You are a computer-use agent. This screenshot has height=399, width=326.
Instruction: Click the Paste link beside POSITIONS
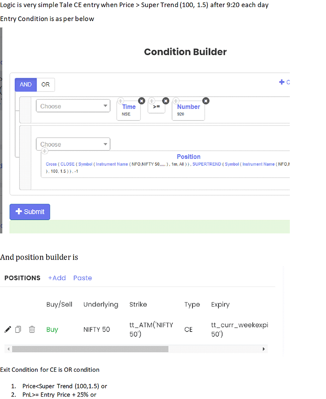coord(82,278)
